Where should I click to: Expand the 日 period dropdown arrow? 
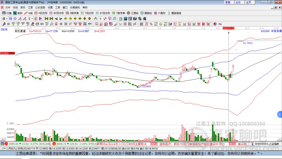coord(7,19)
